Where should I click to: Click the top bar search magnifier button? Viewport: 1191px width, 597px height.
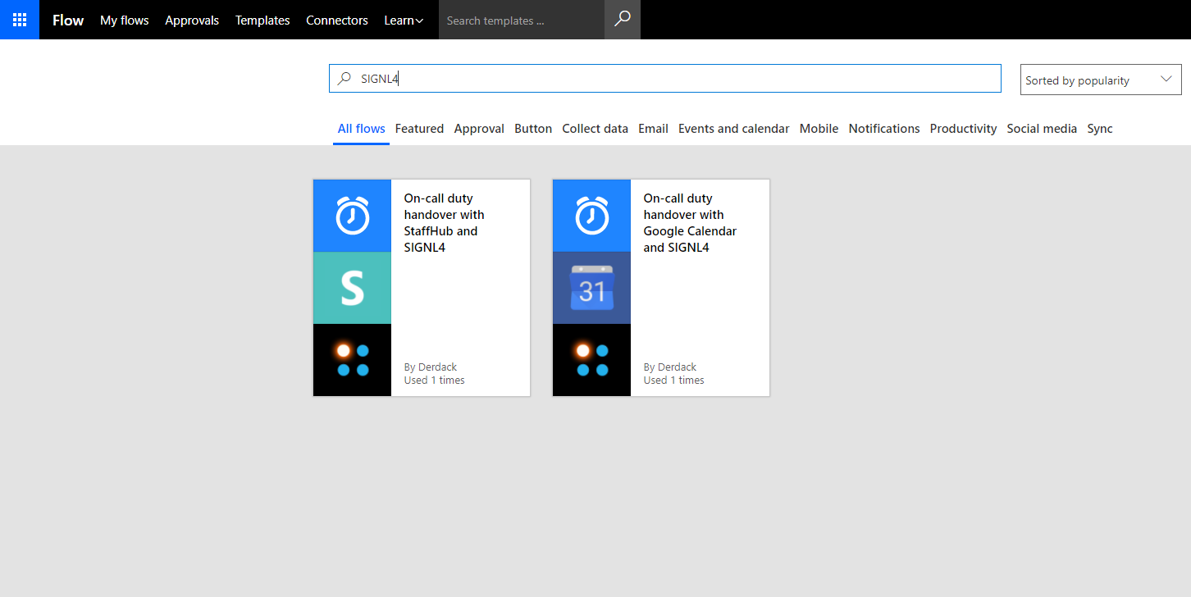tap(623, 20)
